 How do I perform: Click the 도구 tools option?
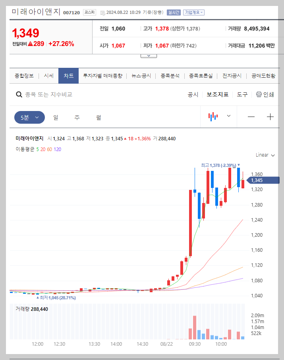[242, 95]
